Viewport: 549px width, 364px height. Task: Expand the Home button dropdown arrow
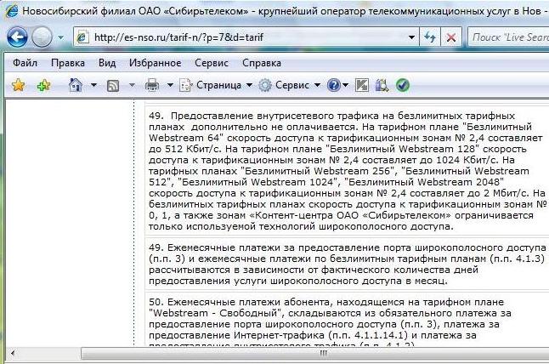point(93,85)
